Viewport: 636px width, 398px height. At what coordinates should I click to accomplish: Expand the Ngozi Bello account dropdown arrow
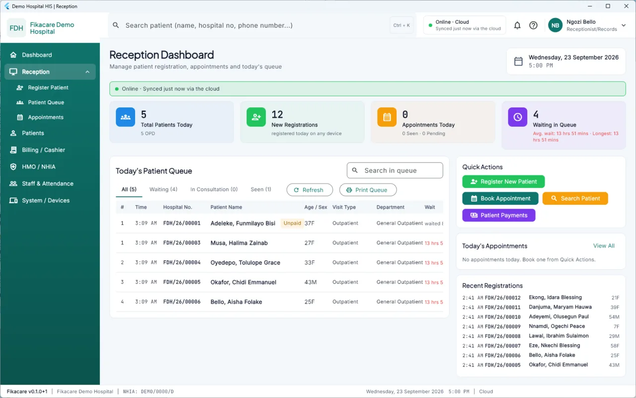[624, 25]
